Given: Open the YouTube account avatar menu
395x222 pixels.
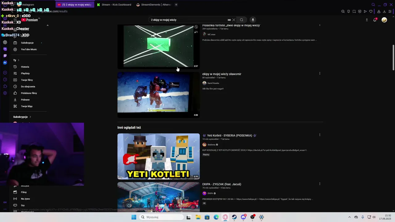Looking at the screenshot, I should click(384, 20).
